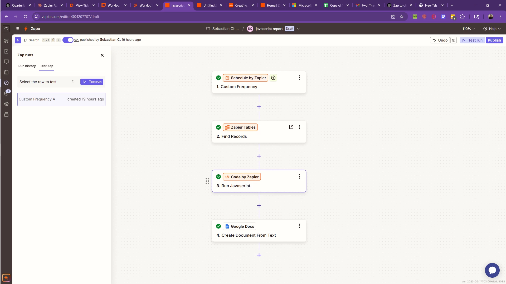This screenshot has height=284, width=506.
Task: Publish the Zap
Action: (x=494, y=40)
